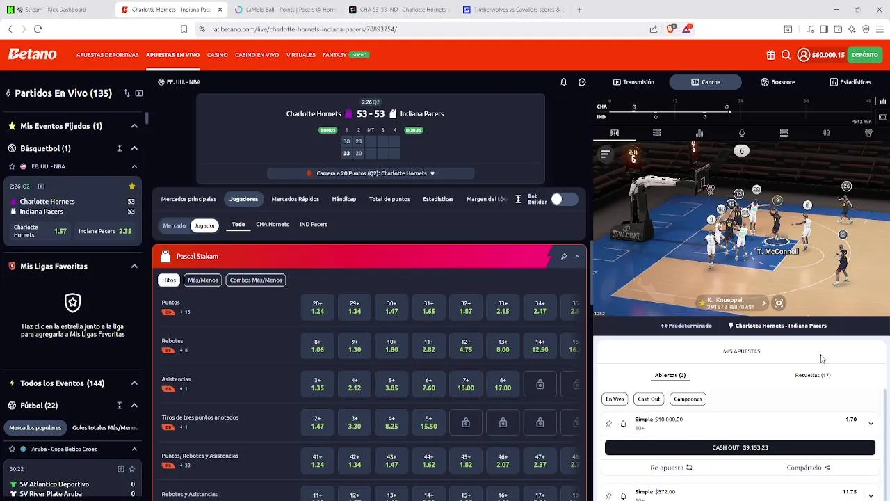Screen dimensions: 890x501
Task: Click the browser address bar URL
Action: click(x=305, y=29)
